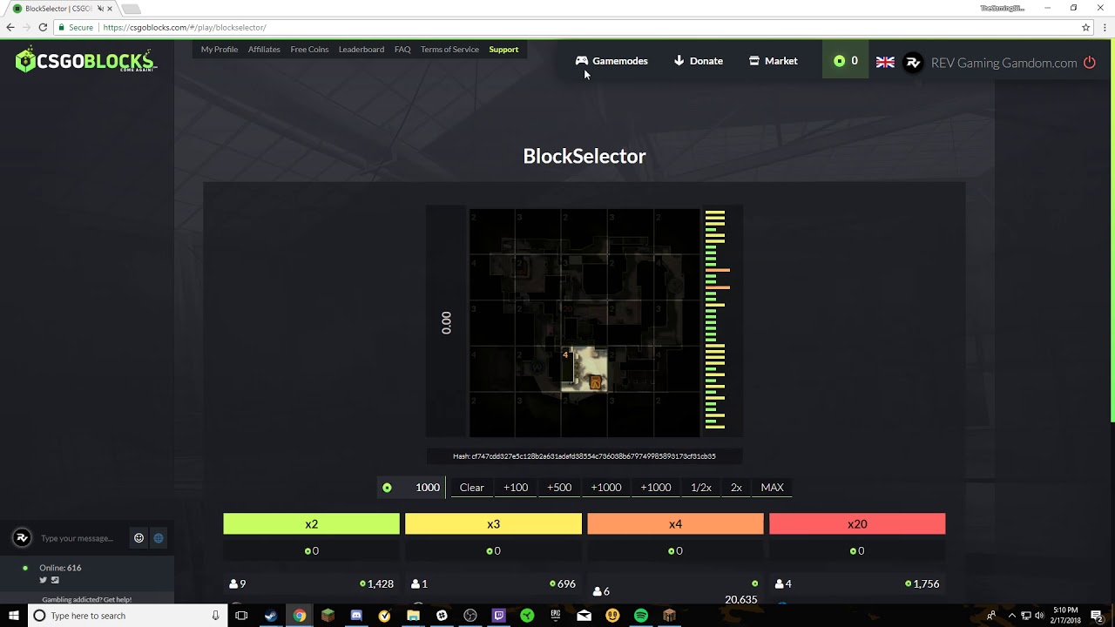Halve the bet with 1/2x
This screenshot has height=627, width=1115.
(701, 488)
